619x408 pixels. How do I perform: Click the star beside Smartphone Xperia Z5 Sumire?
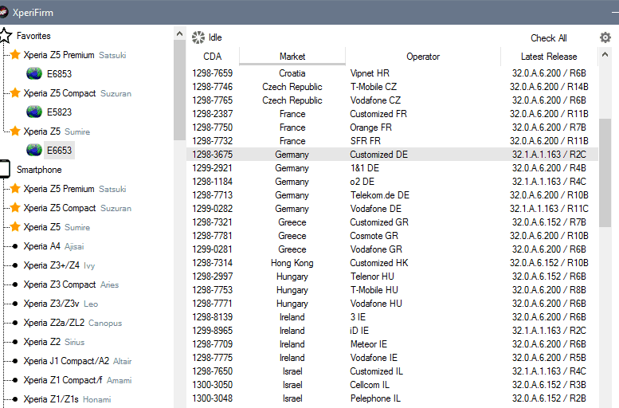coord(15,226)
